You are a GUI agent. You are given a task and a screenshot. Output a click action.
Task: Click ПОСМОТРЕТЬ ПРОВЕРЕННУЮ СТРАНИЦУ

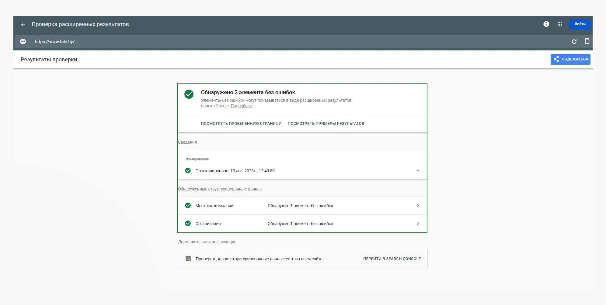(x=241, y=124)
